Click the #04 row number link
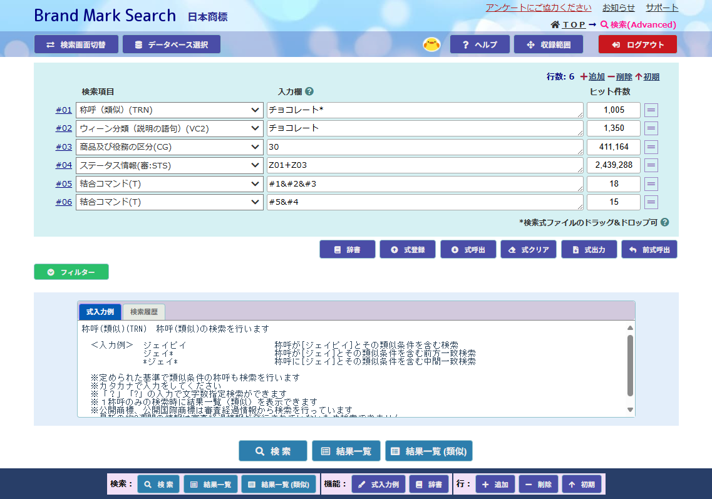The image size is (712, 499). pos(64,165)
